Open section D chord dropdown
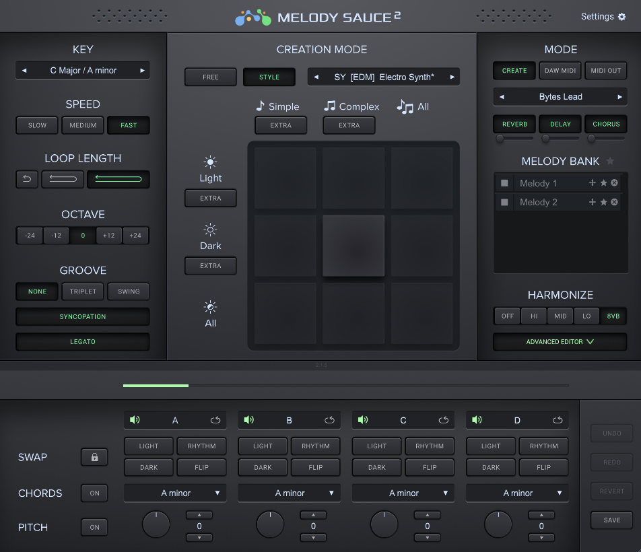The image size is (641, 552). [517, 493]
